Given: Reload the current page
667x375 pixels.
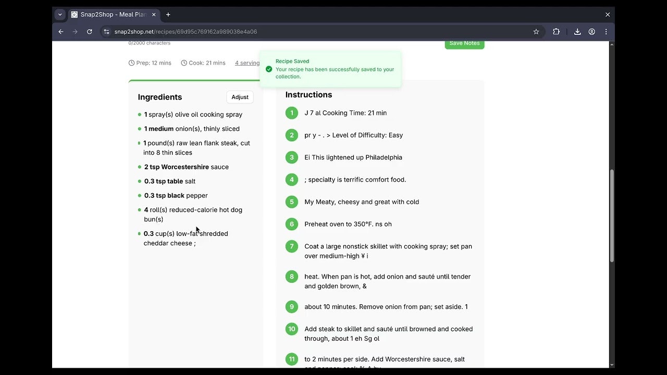Looking at the screenshot, I should (90, 32).
